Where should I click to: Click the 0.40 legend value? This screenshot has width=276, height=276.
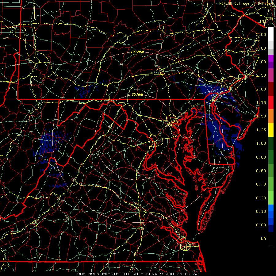261,184
